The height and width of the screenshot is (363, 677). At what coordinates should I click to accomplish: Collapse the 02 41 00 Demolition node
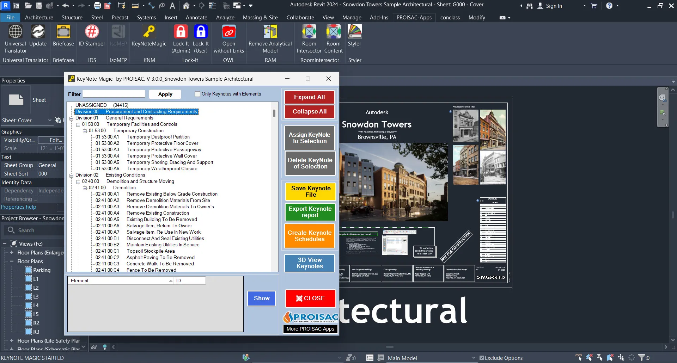(85, 188)
